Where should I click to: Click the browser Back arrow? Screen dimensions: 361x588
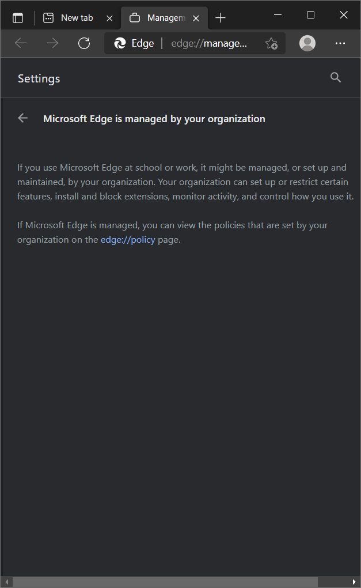21,43
